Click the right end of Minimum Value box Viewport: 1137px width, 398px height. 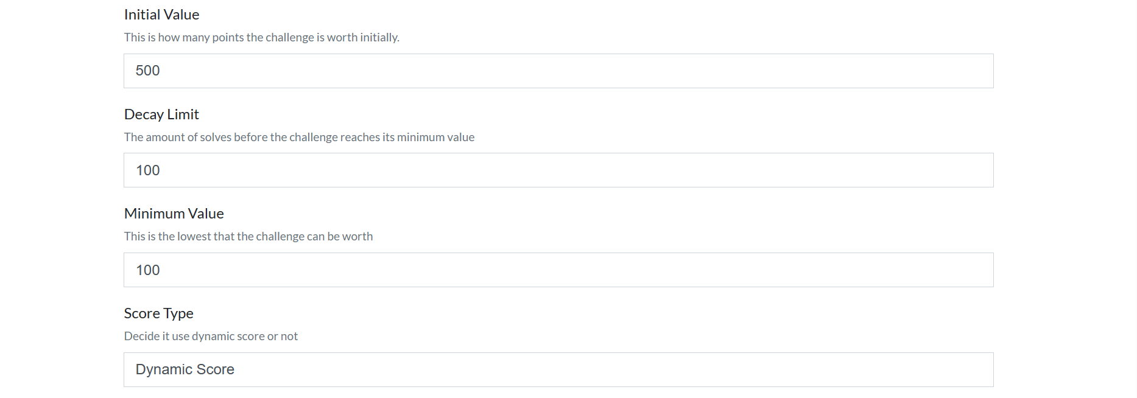click(x=974, y=270)
